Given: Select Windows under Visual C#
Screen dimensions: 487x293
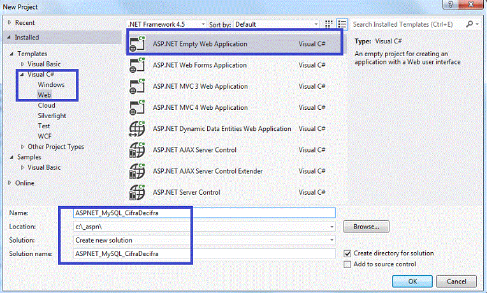Looking at the screenshot, I should tap(51, 85).
